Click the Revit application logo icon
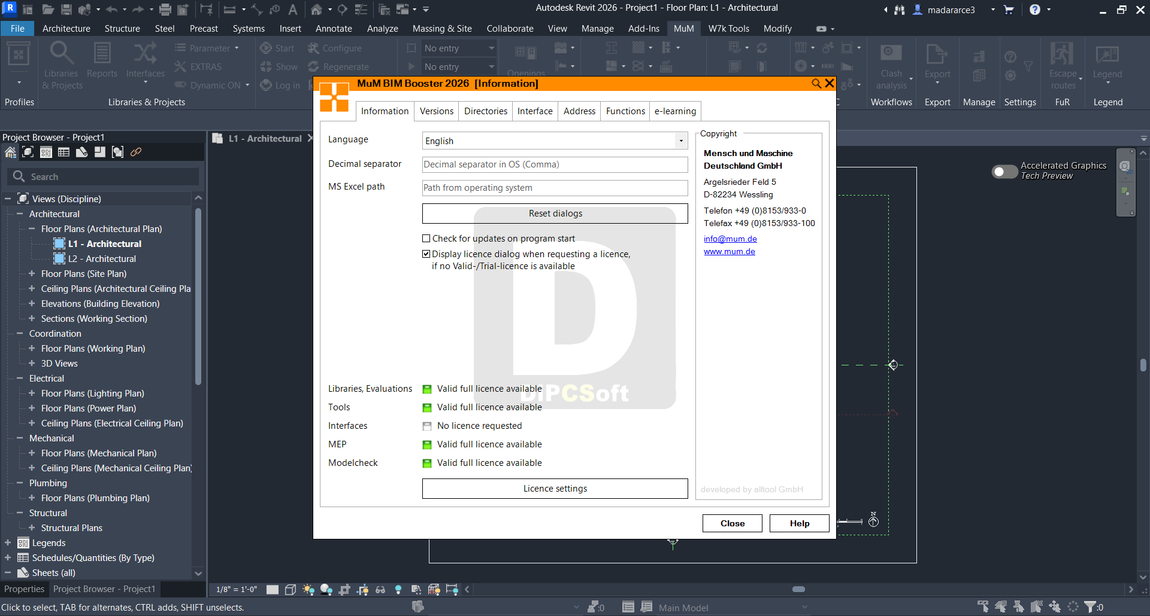The height and width of the screenshot is (616, 1150). pos(10,8)
